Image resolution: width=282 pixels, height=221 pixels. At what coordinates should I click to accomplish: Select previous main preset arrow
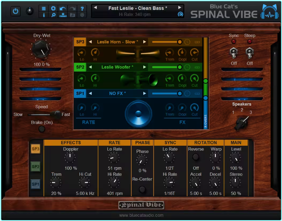(95, 7)
